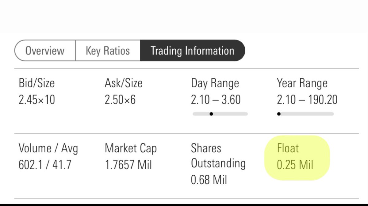Click the Day Range bar track
This screenshot has height=206, width=368.
point(220,114)
